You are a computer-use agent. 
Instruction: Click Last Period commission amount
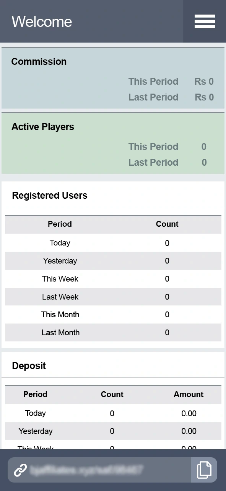(203, 97)
